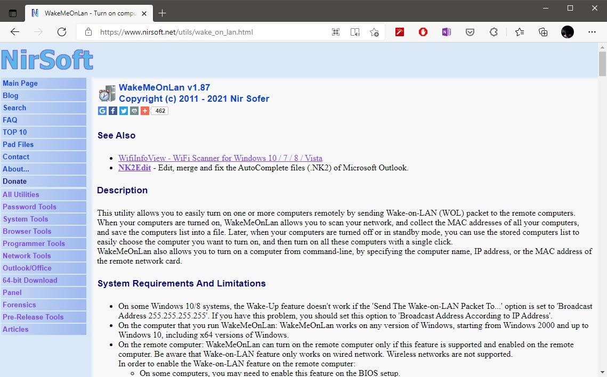Share the page on Twitter

click(x=123, y=110)
